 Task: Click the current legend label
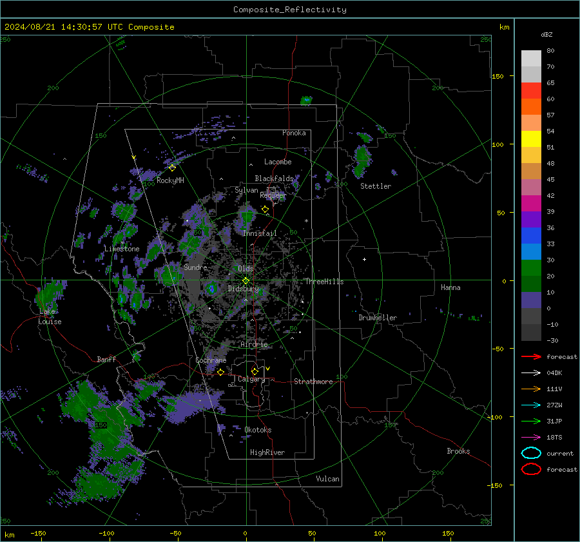560,453
